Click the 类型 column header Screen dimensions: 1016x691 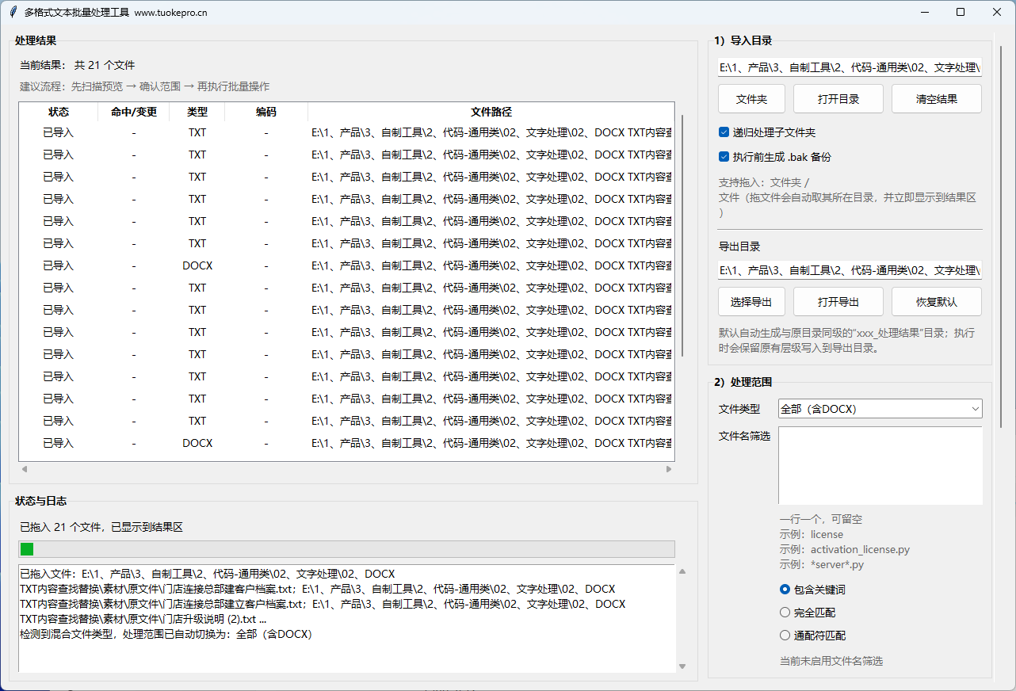pos(197,112)
